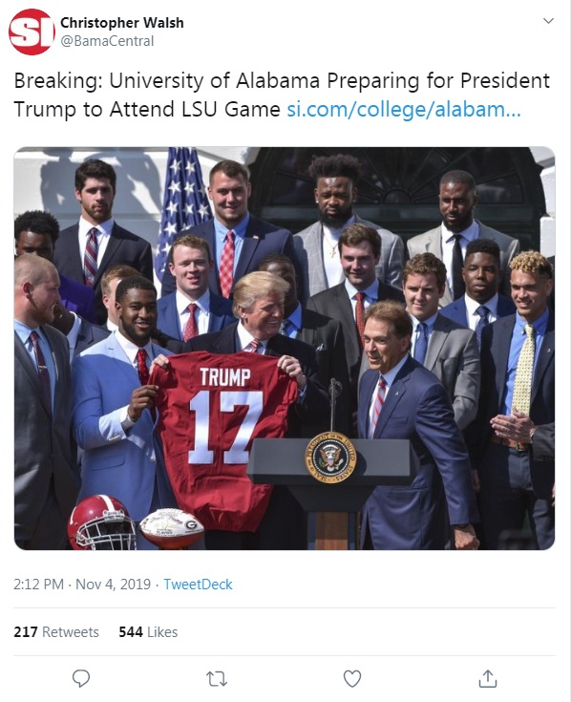Show the list of 217 Retweets
571x702 pixels.
pyautogui.click(x=56, y=631)
